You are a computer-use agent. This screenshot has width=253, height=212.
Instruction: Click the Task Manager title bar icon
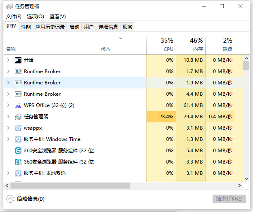coord(10,6)
